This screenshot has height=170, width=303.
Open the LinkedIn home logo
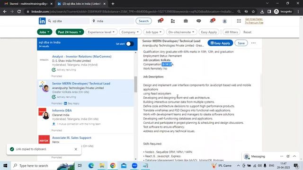(x=42, y=21)
